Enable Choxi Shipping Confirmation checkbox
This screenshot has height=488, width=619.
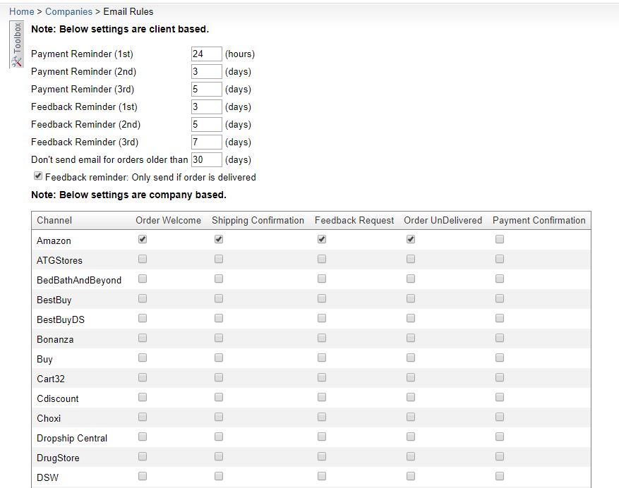coord(219,417)
